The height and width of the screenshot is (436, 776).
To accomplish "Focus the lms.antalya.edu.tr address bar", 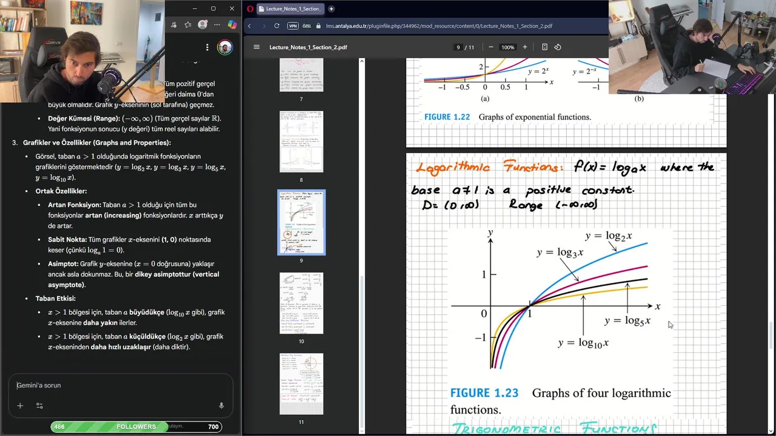I will (439, 26).
